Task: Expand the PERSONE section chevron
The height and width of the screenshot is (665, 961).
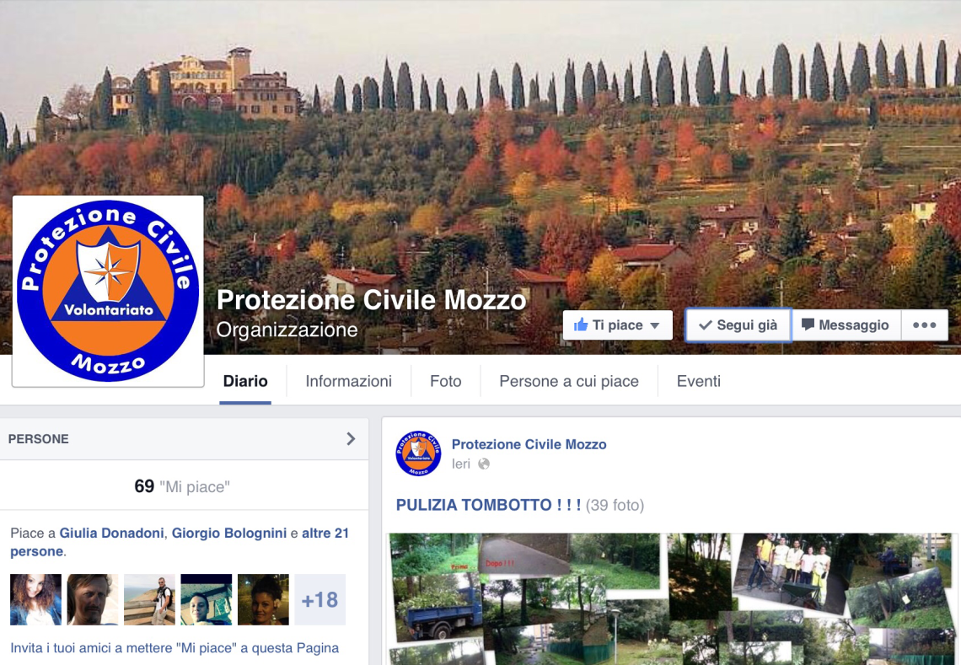Action: [351, 439]
